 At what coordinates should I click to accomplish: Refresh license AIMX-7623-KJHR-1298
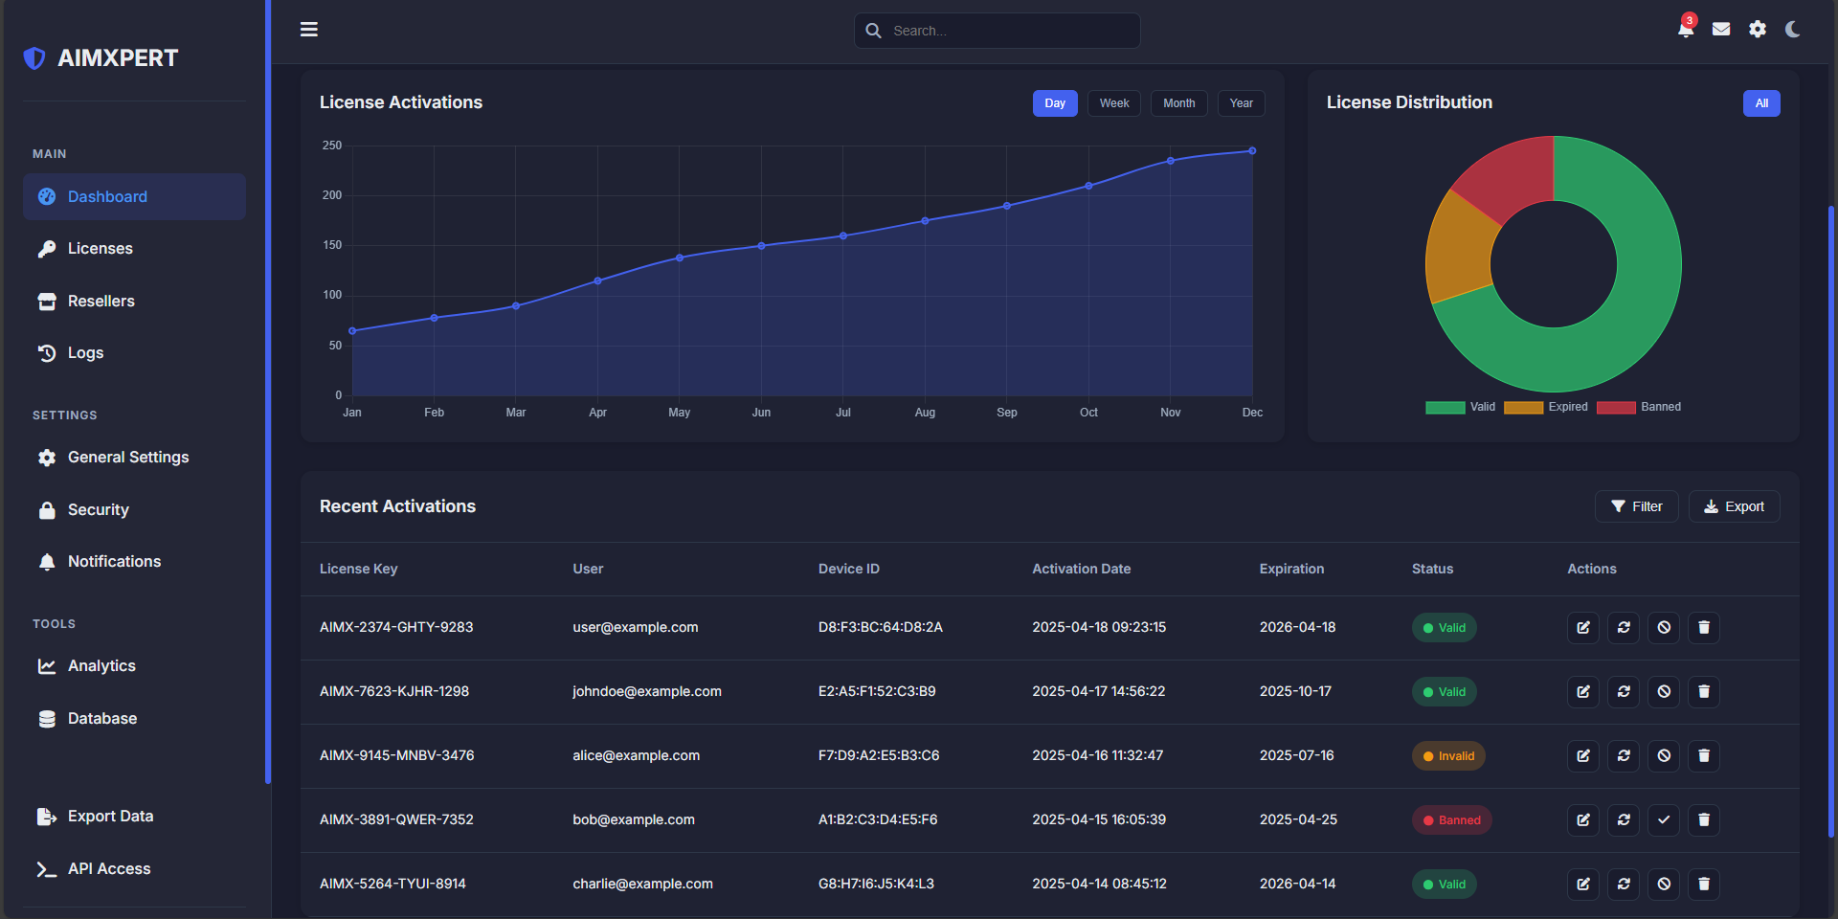point(1624,692)
